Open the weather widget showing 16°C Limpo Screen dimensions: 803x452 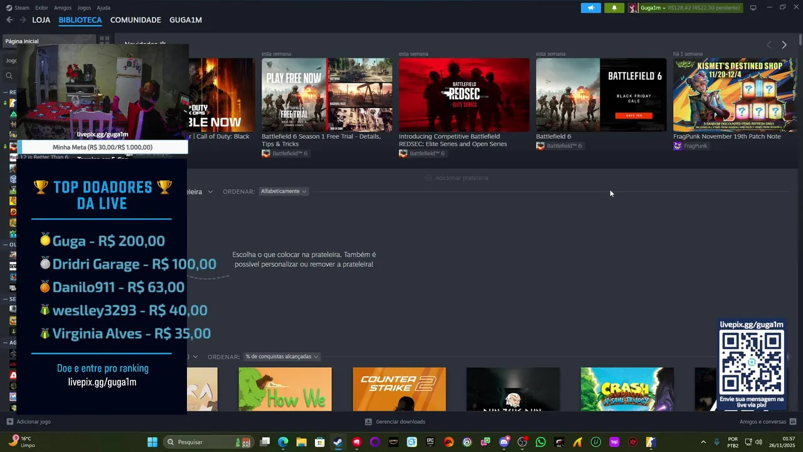(21, 442)
